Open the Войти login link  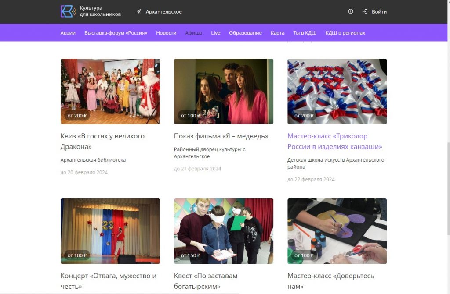coord(379,12)
